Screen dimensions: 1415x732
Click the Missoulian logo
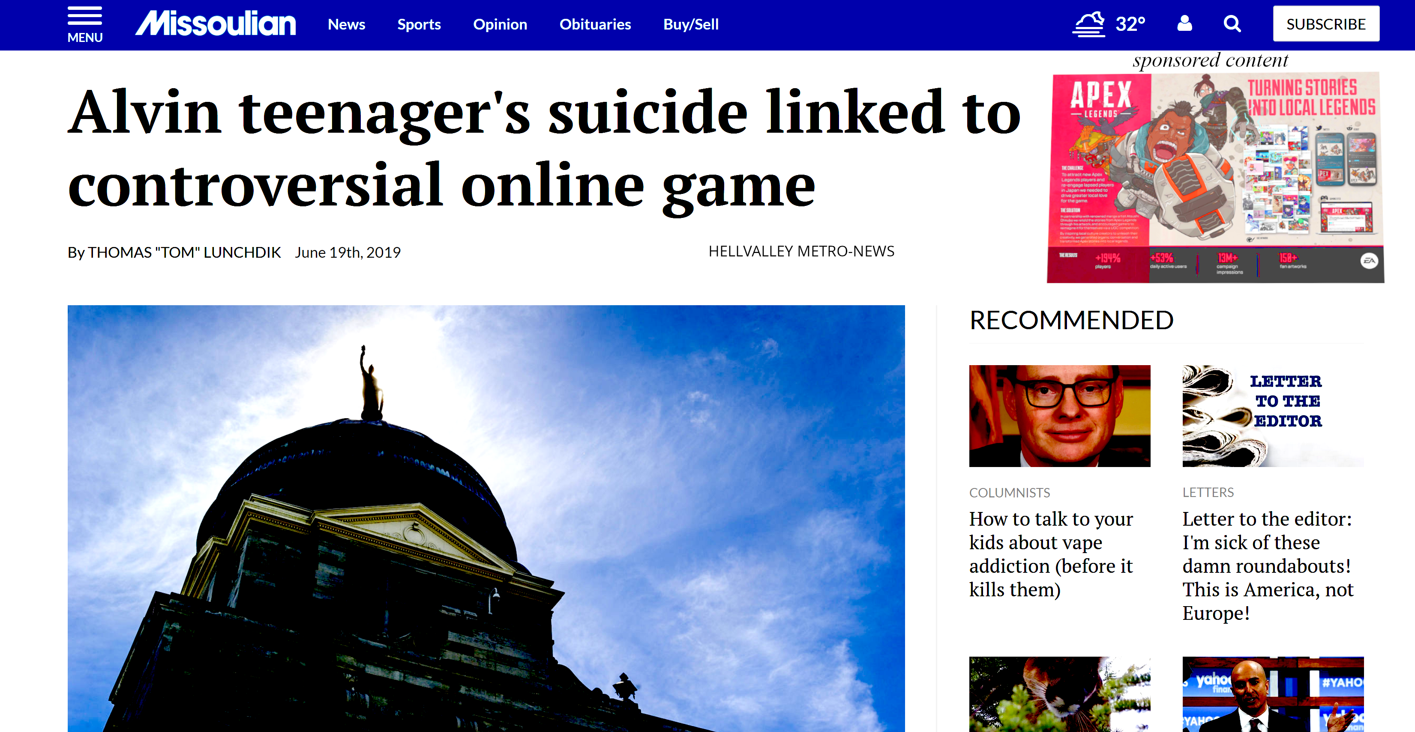215,24
